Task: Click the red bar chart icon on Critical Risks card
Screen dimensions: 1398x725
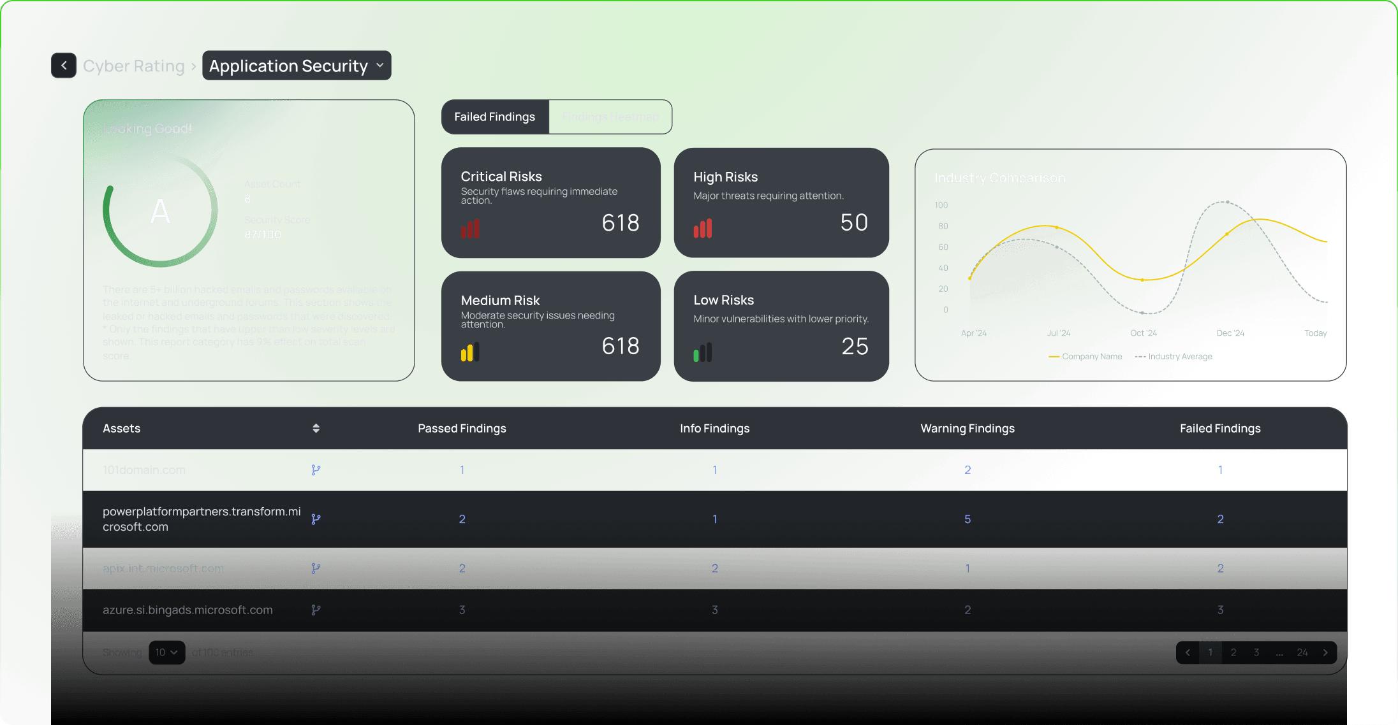Action: 471,228
